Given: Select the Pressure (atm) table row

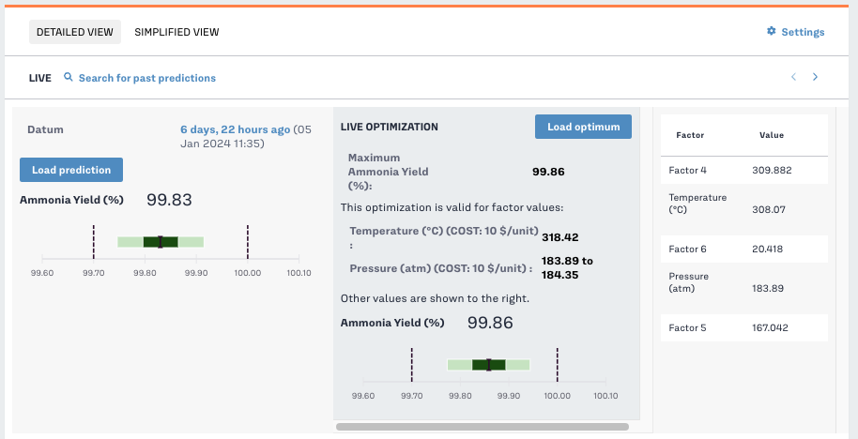Looking at the screenshot, I should pyautogui.click(x=743, y=282).
